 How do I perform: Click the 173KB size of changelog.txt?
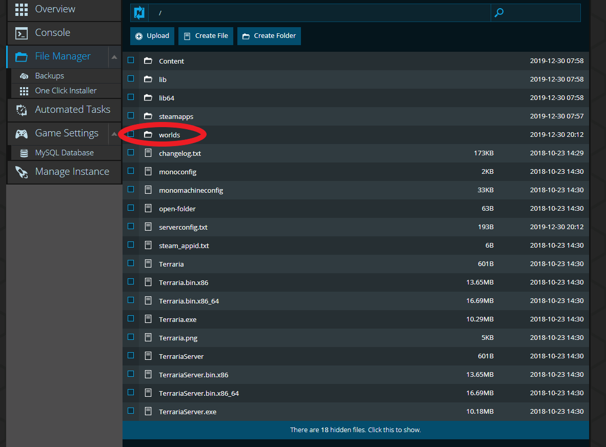[483, 153]
